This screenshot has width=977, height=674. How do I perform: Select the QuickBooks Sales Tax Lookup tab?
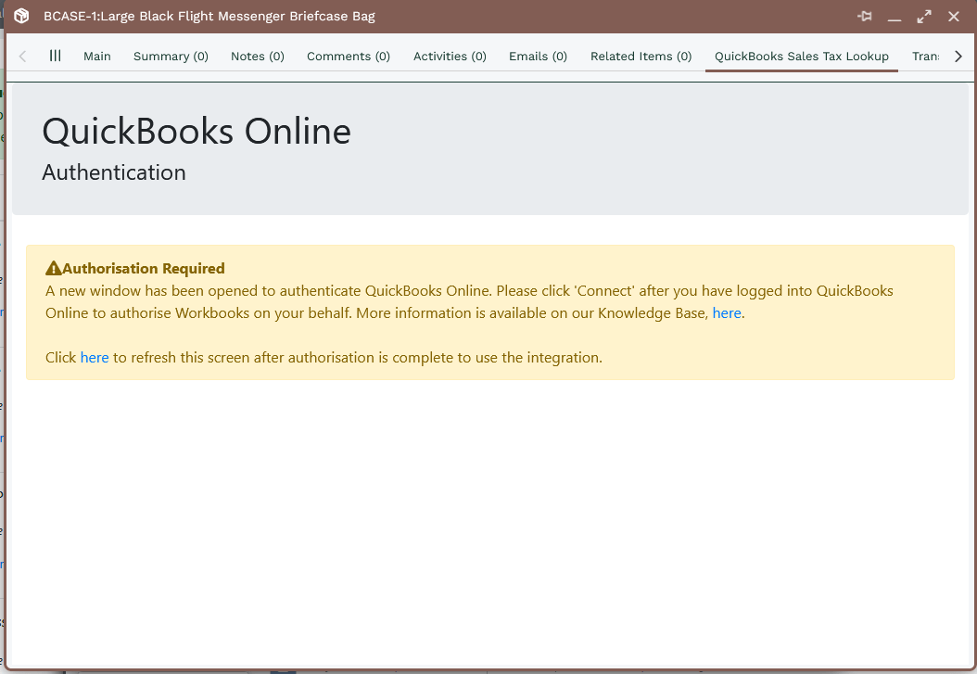tap(801, 57)
